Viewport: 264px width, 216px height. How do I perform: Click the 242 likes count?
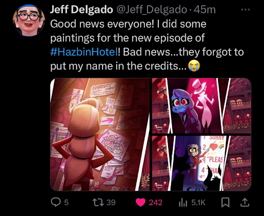156,203
